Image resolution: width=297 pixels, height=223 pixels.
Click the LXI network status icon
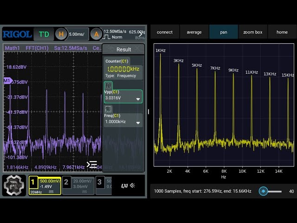(124, 186)
